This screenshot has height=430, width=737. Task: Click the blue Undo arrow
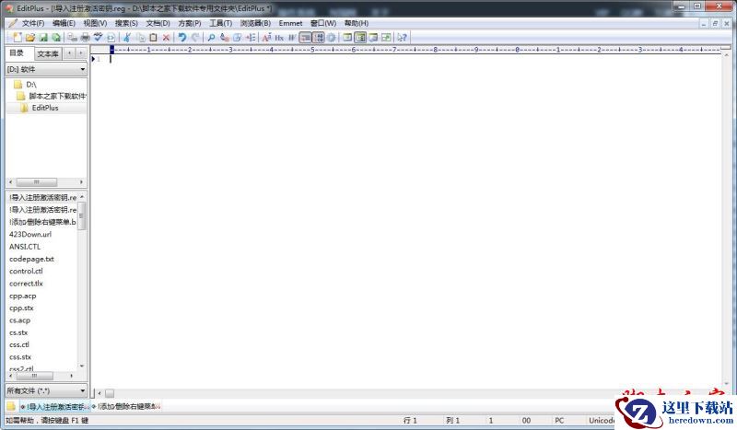pyautogui.click(x=181, y=38)
